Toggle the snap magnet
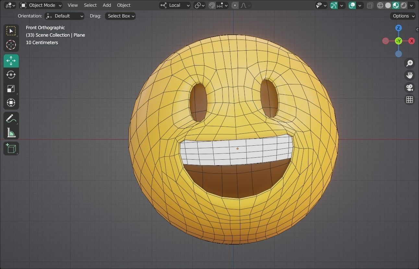The width and height of the screenshot is (419, 269). pyautogui.click(x=212, y=5)
